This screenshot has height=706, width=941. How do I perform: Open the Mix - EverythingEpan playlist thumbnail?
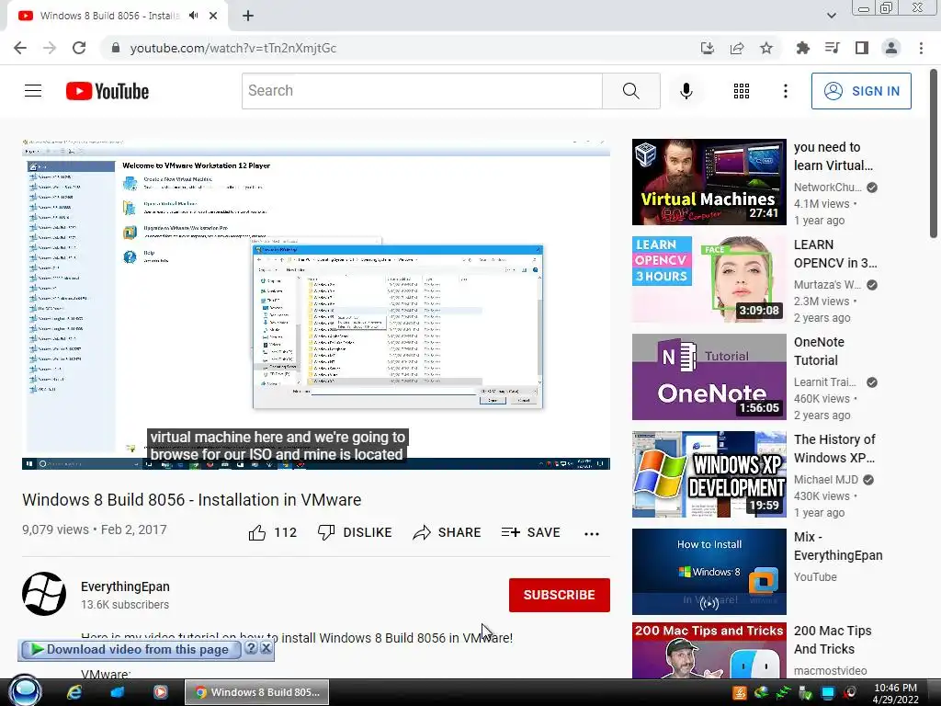click(709, 572)
